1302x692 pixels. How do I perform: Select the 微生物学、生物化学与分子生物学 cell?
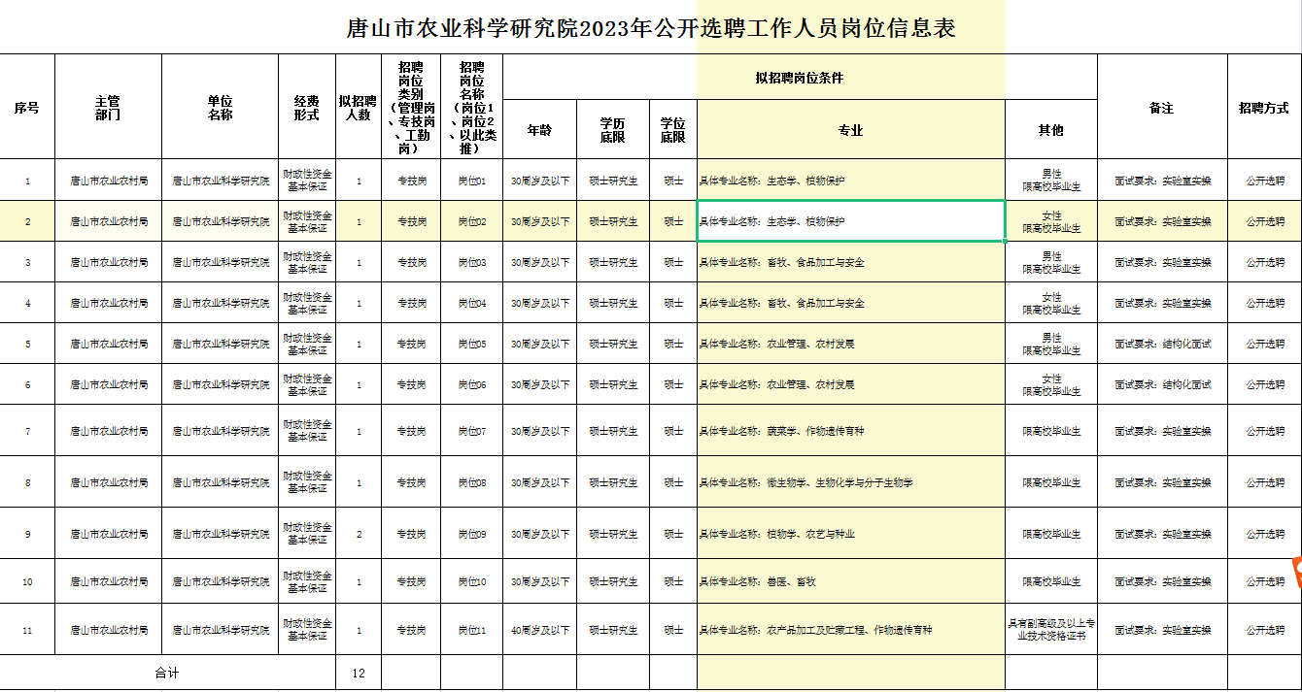(851, 482)
